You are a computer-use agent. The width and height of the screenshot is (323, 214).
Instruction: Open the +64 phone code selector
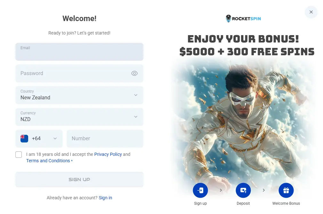(x=39, y=139)
